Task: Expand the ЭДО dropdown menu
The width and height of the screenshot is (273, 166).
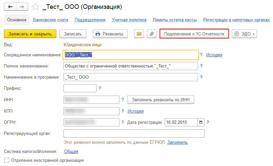Action: pos(245,34)
